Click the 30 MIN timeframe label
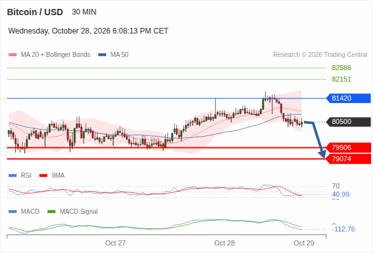Viewport: 373px width, 253px height. point(84,12)
